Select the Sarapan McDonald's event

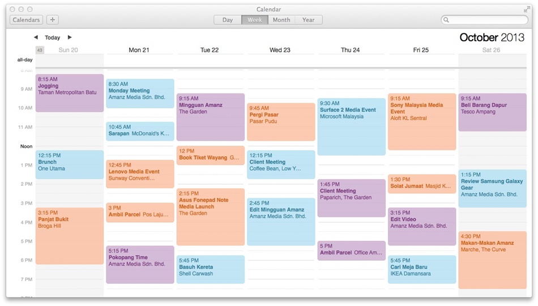[x=140, y=131]
